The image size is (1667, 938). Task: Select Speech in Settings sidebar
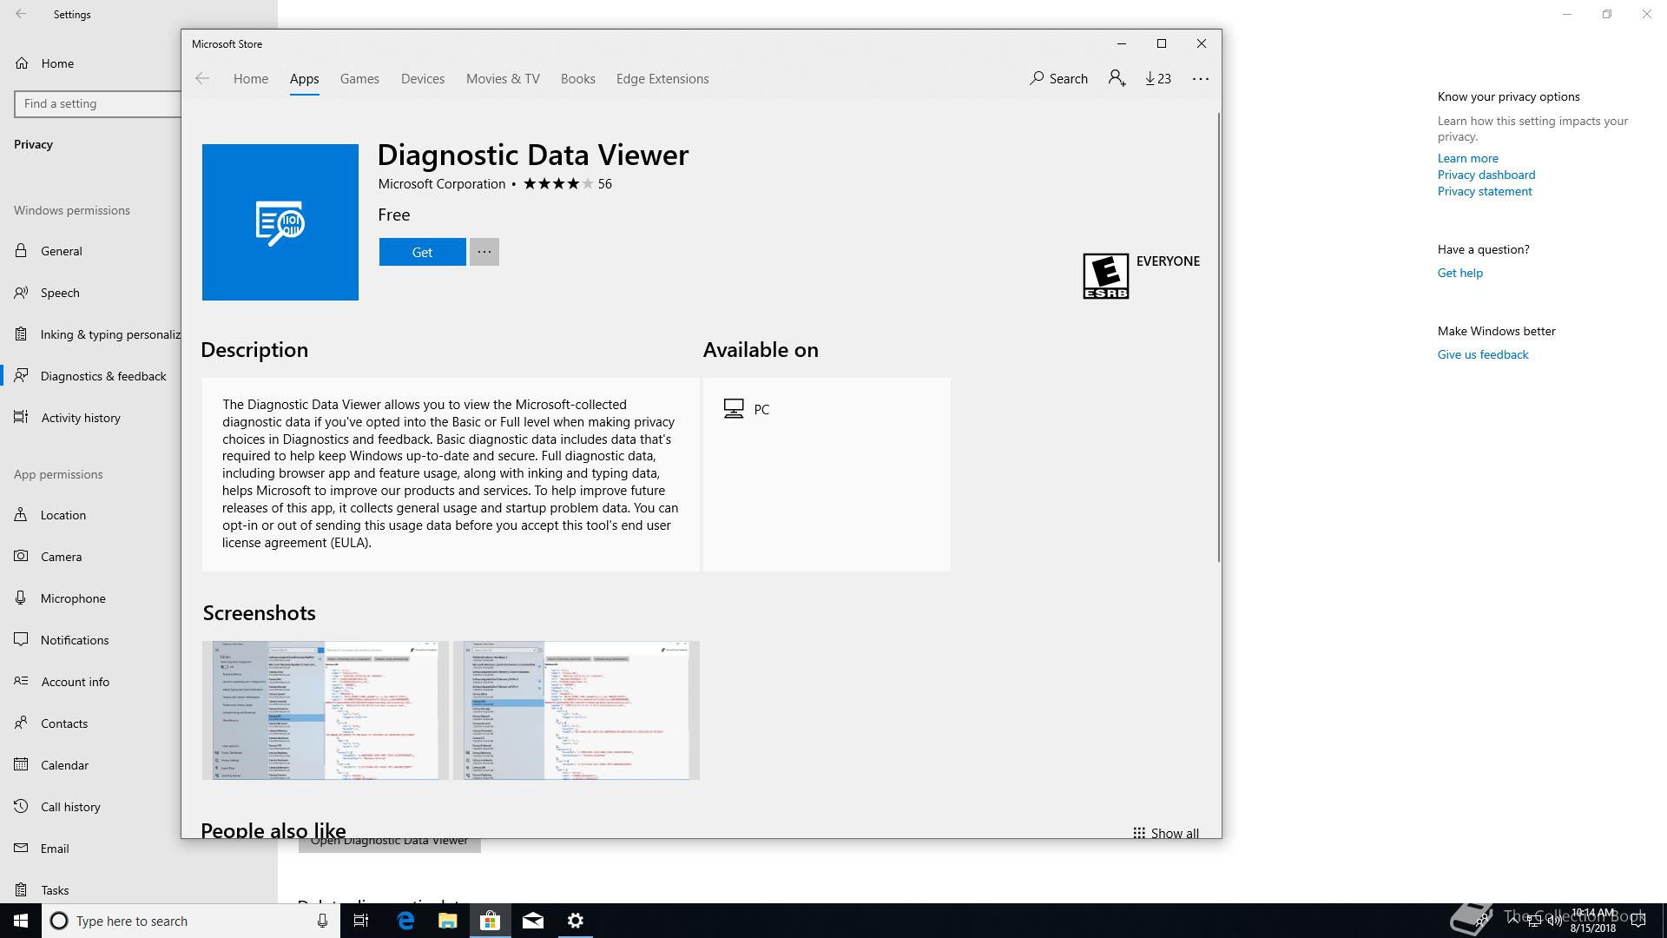pyautogui.click(x=90, y=293)
